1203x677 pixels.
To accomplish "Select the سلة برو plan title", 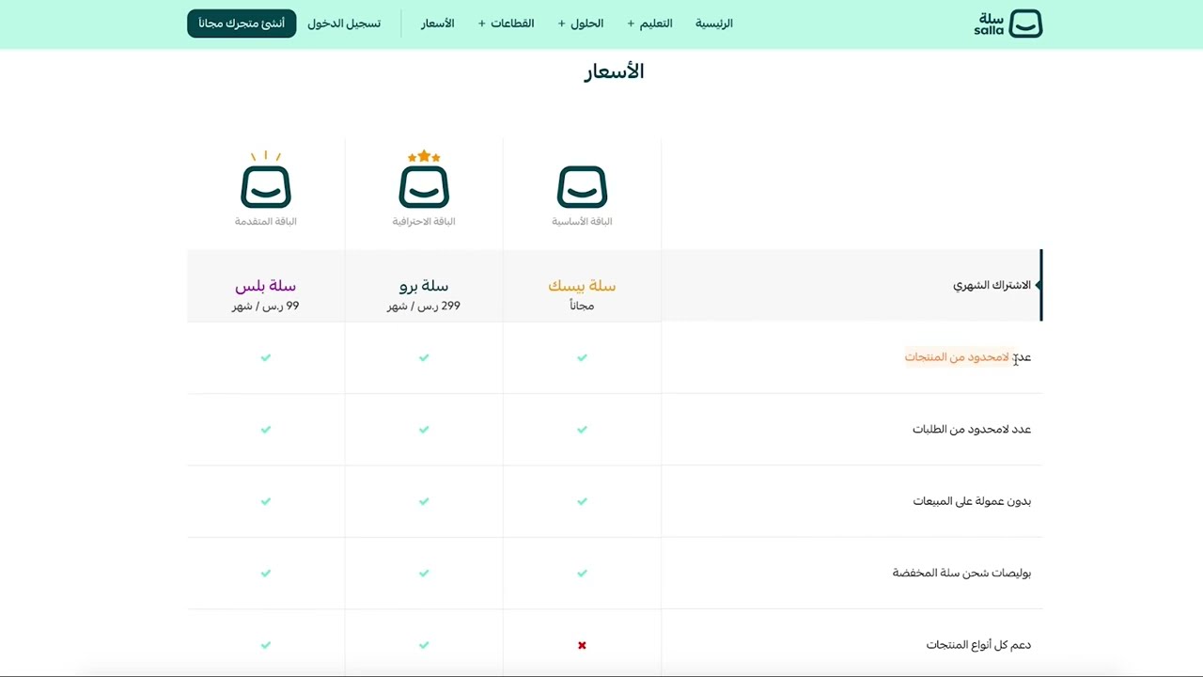I will coord(424,286).
